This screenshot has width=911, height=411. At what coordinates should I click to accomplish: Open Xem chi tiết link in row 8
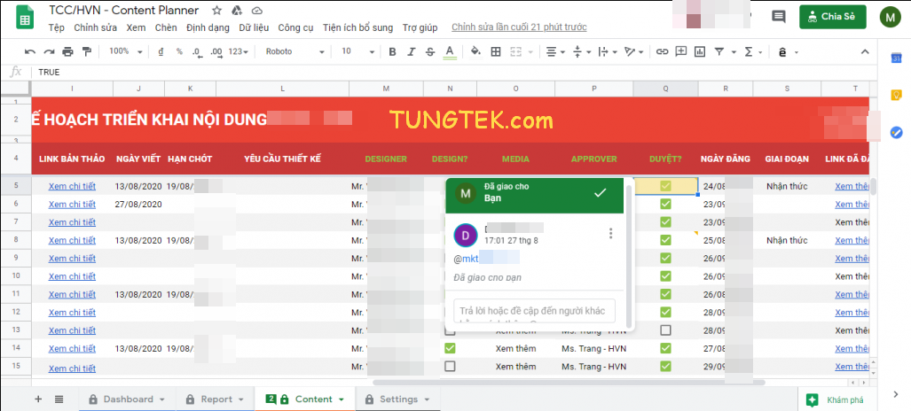[x=72, y=240]
